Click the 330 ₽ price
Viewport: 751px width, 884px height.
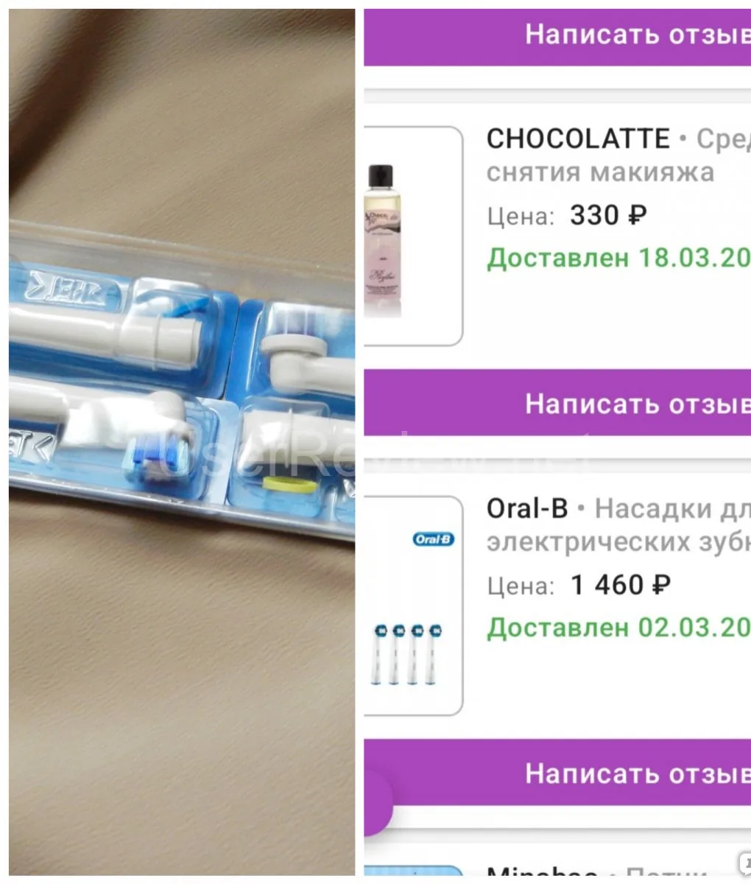(x=608, y=215)
